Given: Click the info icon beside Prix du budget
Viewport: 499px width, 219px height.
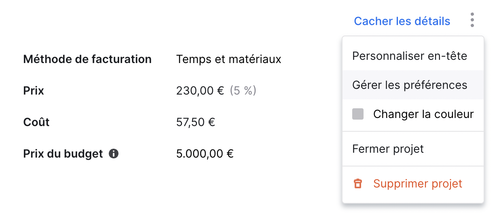Looking at the screenshot, I should (114, 154).
